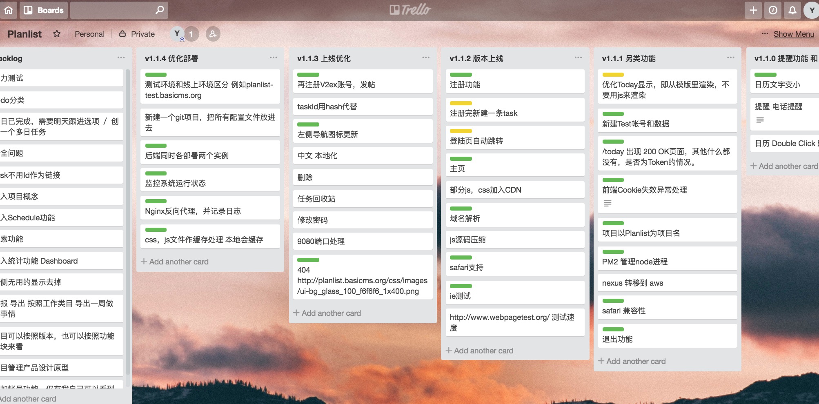Viewport: 819px width, 404px height.
Task: Star the Planlist board
Action: pos(57,34)
